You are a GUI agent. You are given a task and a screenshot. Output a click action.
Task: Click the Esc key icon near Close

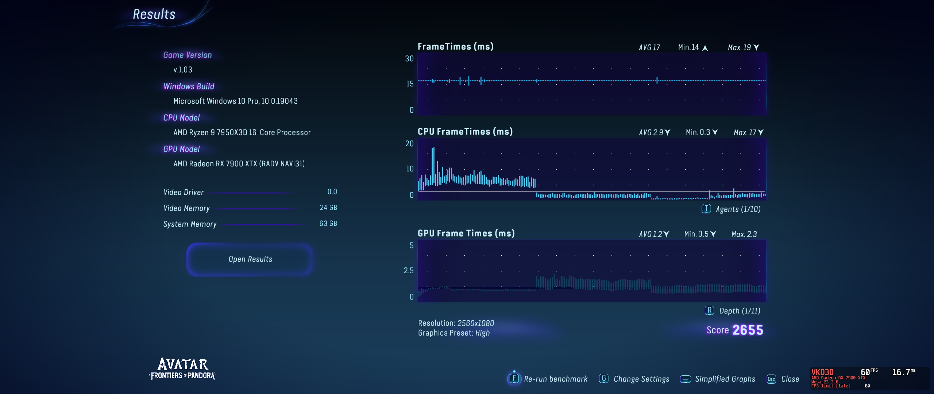coord(771,379)
